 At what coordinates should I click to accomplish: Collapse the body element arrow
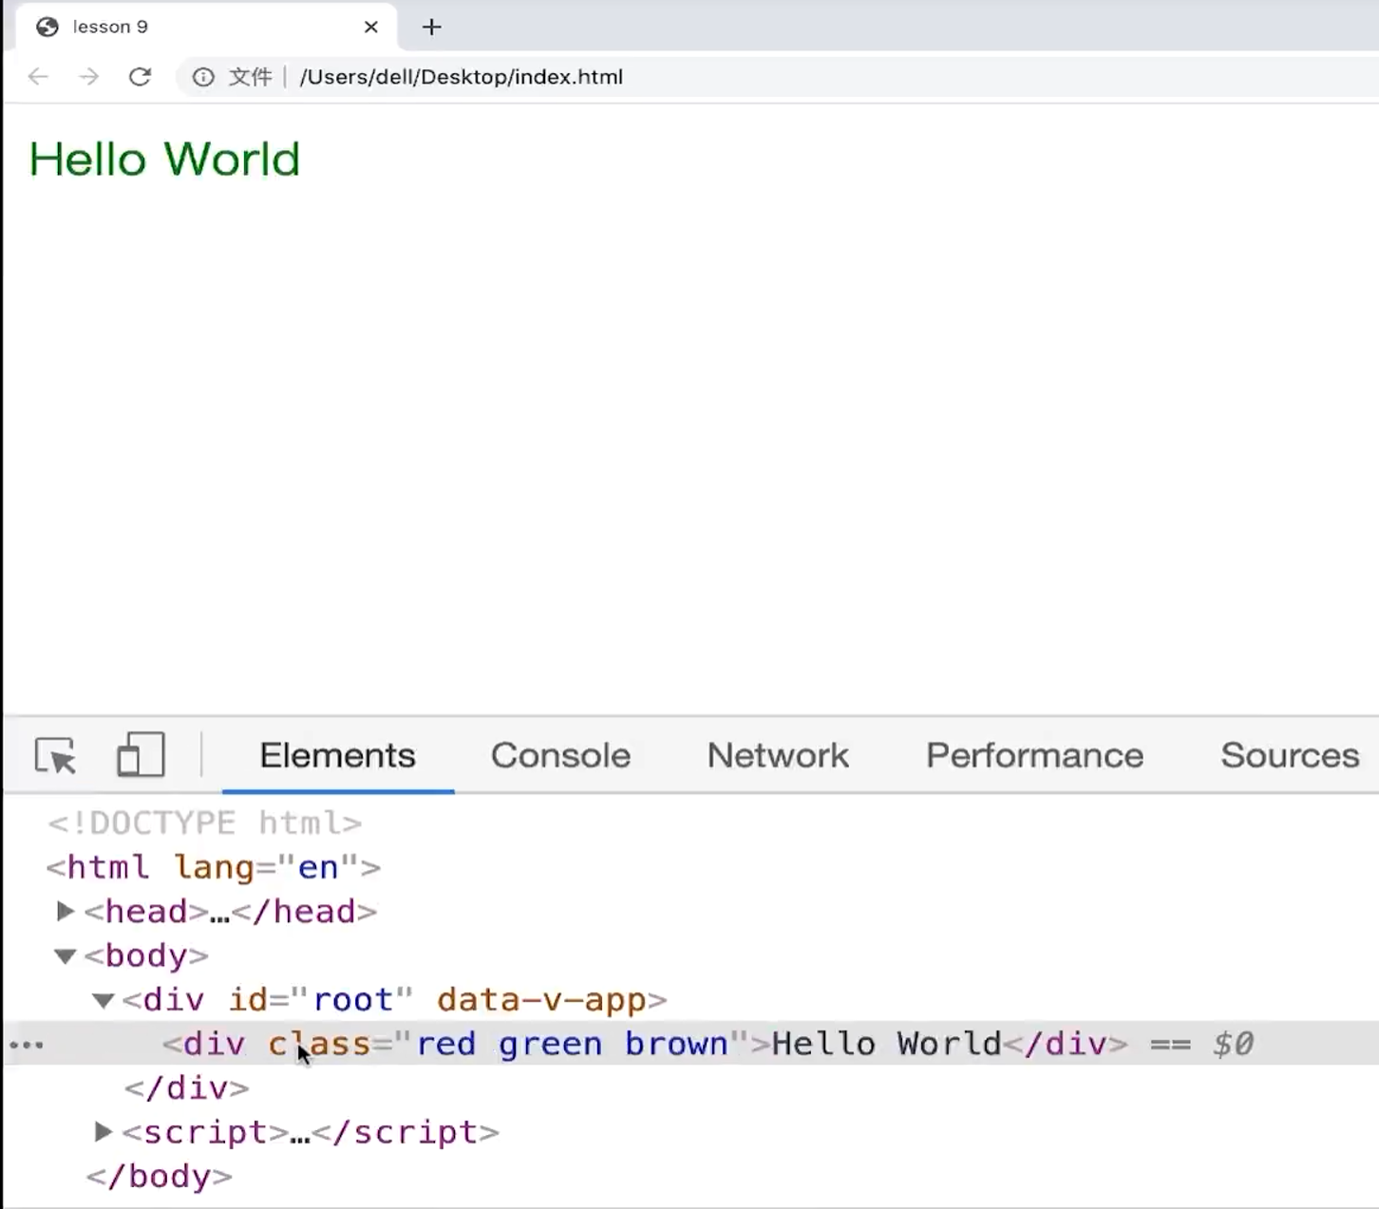tap(65, 955)
